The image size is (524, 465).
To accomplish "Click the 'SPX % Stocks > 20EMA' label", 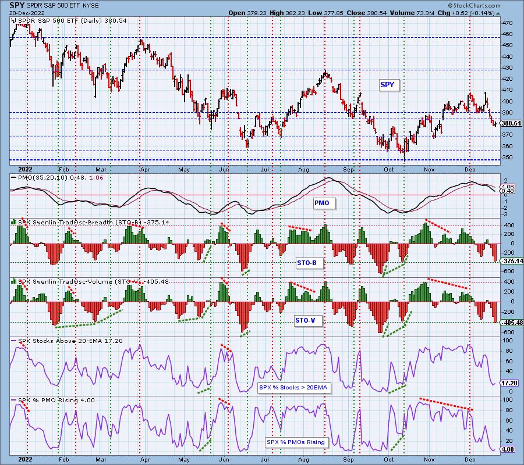I will click(x=293, y=388).
